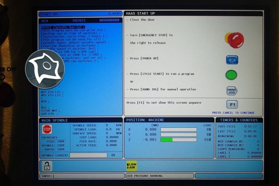Click the spindle STOP sign icon
The height and width of the screenshot is (186, 279).
click(47, 129)
